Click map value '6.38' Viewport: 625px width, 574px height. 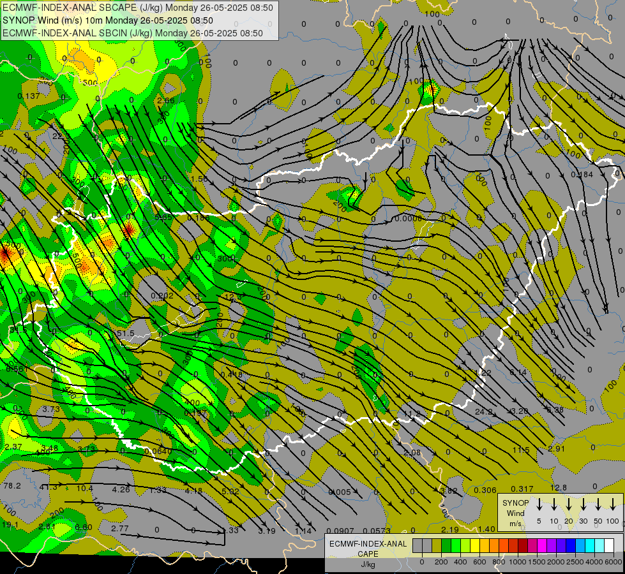pos(554,409)
